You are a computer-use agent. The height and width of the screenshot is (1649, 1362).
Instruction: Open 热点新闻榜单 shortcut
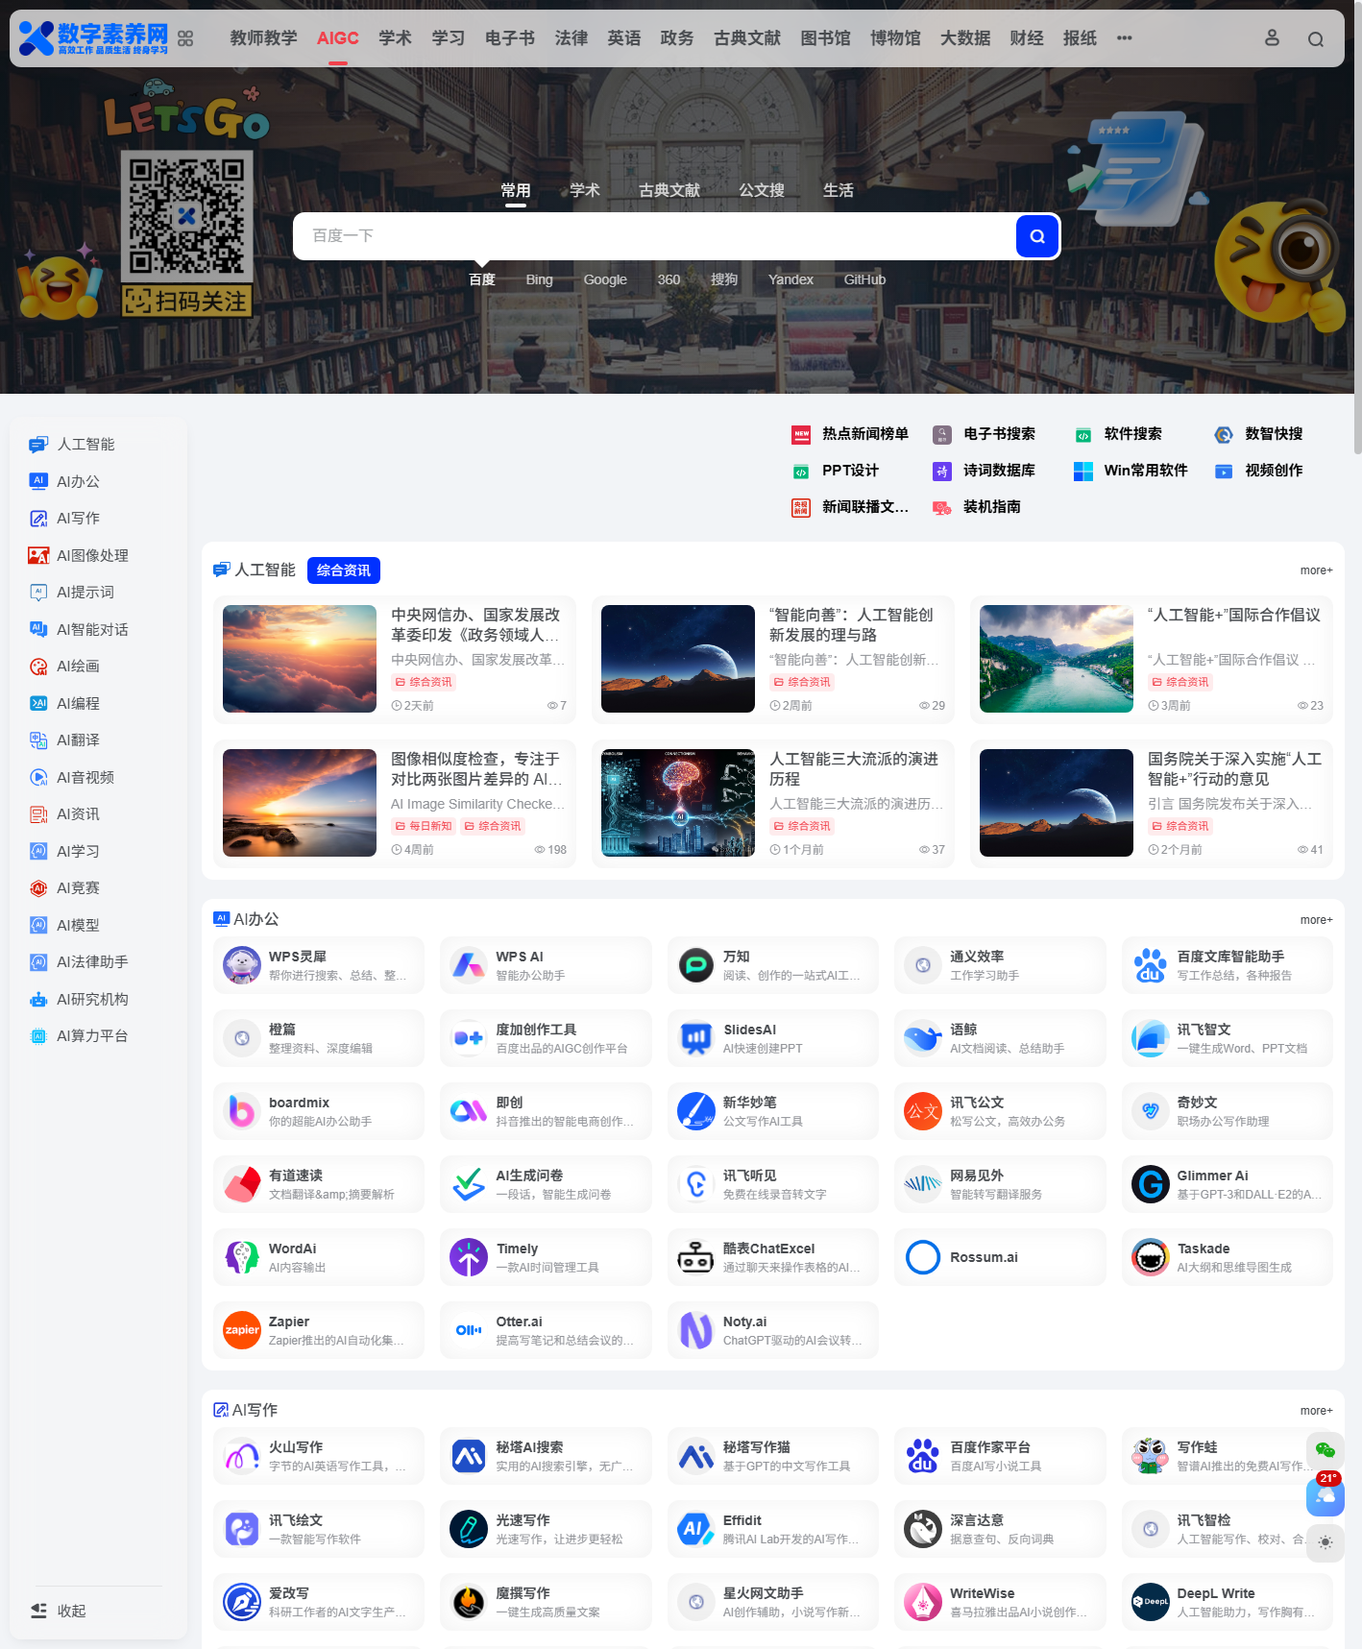850,434
